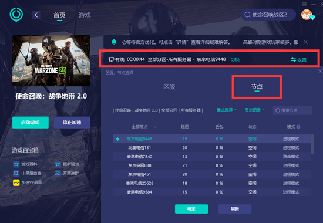Open 小黑屋自查 toolbox item
The width and height of the screenshot is (323, 223).
tap(27, 173)
